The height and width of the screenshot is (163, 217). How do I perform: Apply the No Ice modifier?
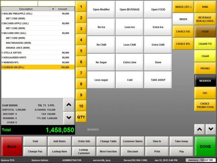(x=101, y=27)
